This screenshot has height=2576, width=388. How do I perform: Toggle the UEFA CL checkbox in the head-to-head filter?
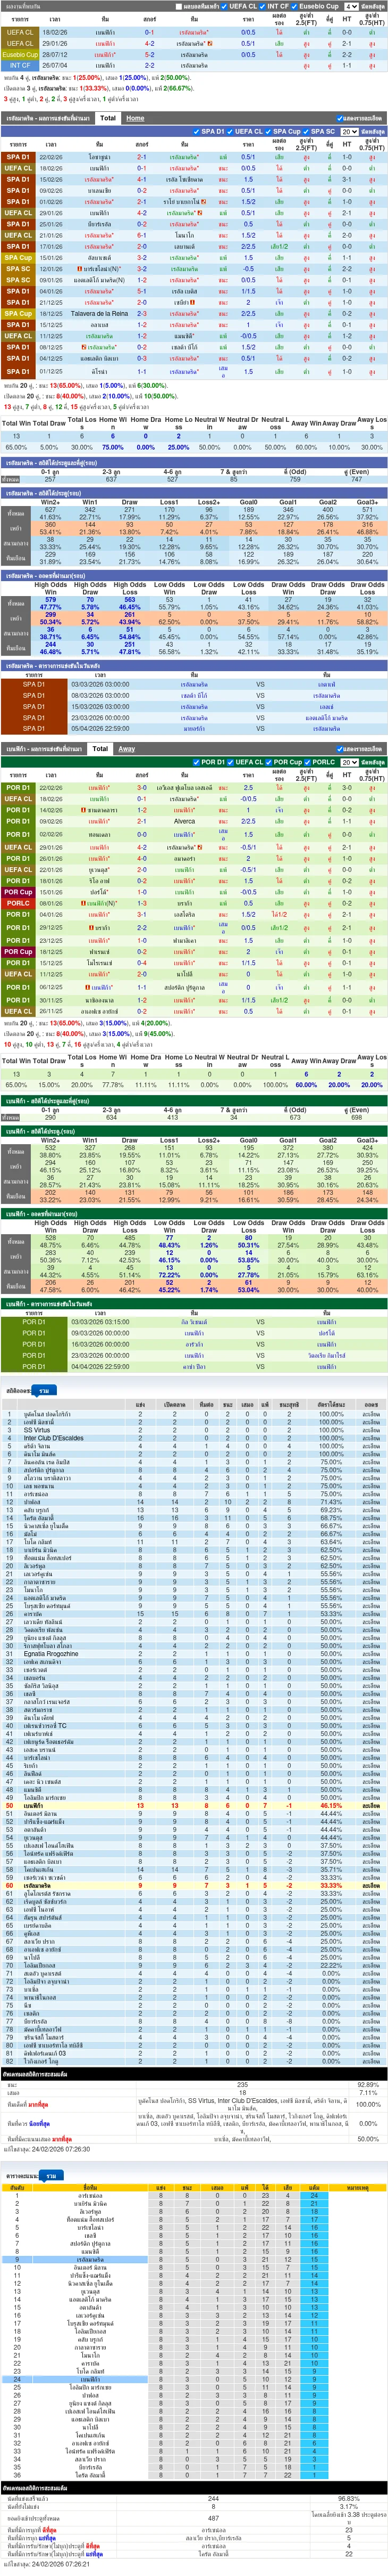coord(224,6)
